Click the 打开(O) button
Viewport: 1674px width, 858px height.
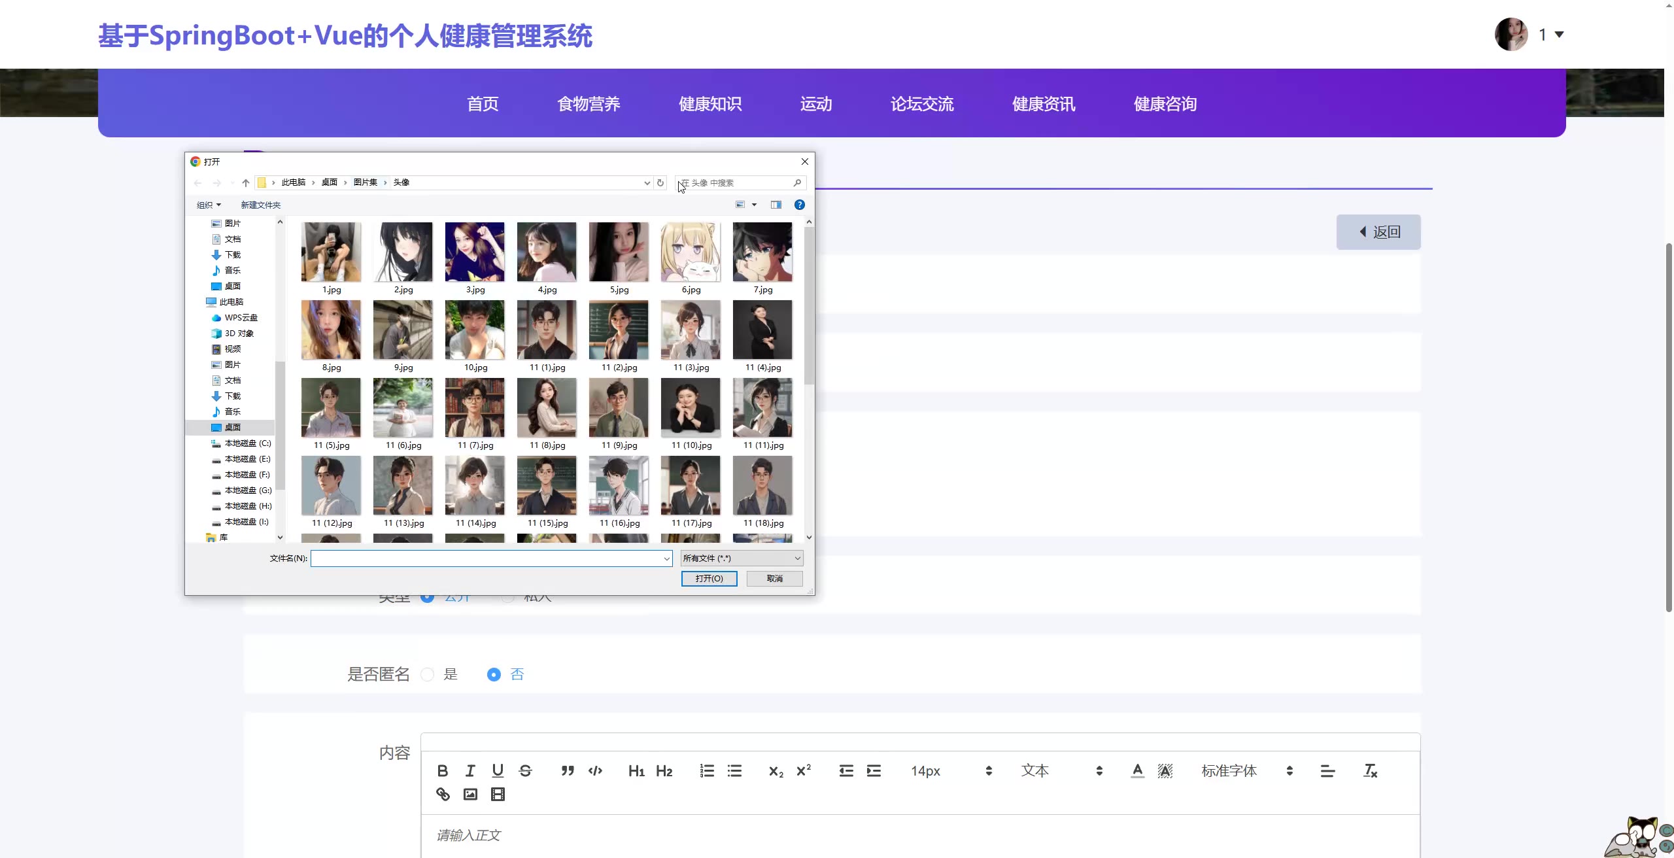[709, 578]
